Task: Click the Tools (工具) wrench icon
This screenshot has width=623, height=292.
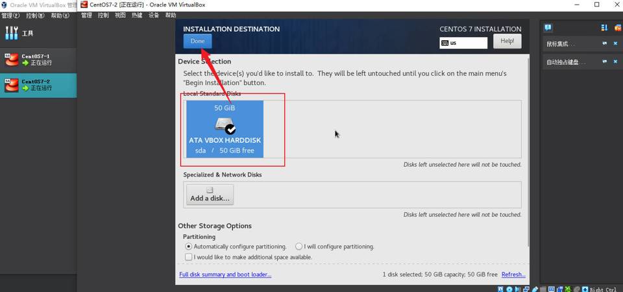Action: [x=12, y=33]
